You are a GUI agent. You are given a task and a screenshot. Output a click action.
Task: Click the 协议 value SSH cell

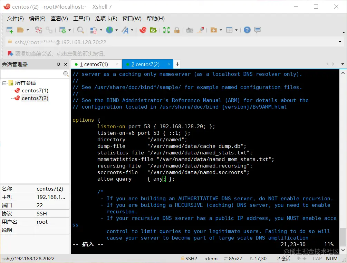[x=52, y=213]
